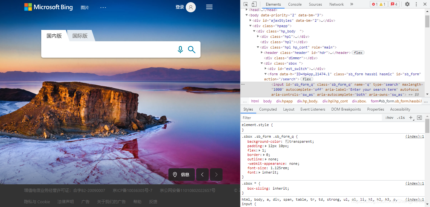Add new style rule plus icon
The image size is (430, 207).
click(x=410, y=118)
